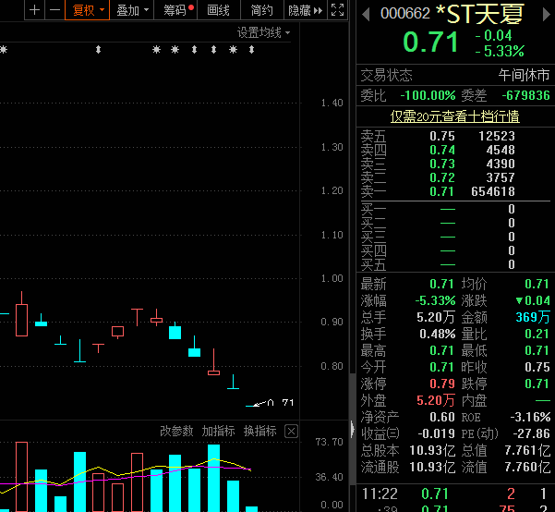
Task: Expand the 叠加 overlay dropdown
Action: (x=132, y=10)
